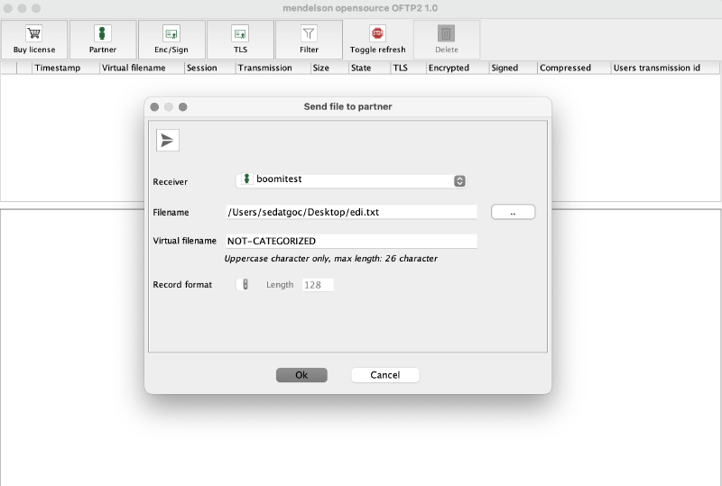Sort by the Size column header
722x486 pixels.
pos(329,69)
